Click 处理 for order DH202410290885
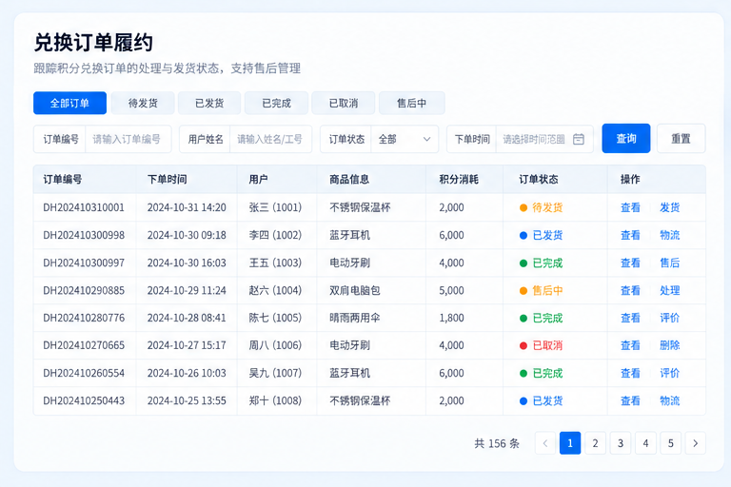This screenshot has height=487, width=731. tap(669, 290)
